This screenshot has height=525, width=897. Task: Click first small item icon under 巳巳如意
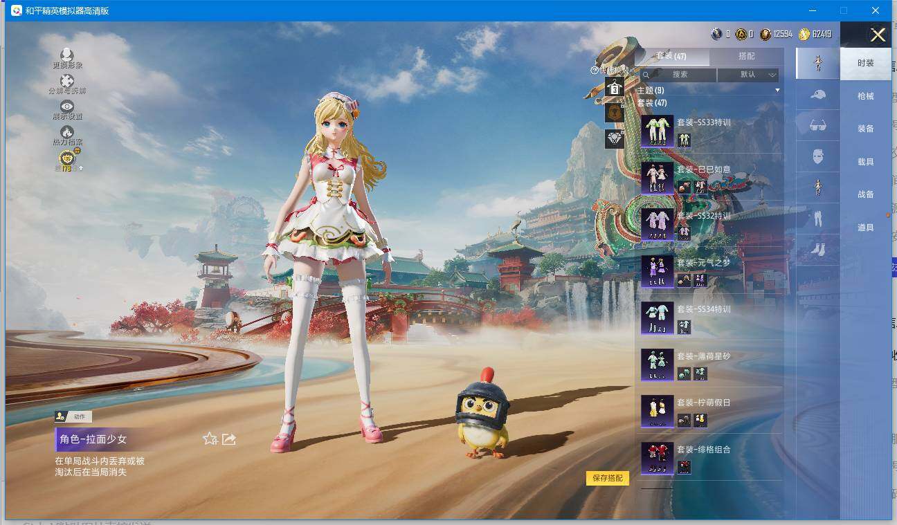(684, 187)
